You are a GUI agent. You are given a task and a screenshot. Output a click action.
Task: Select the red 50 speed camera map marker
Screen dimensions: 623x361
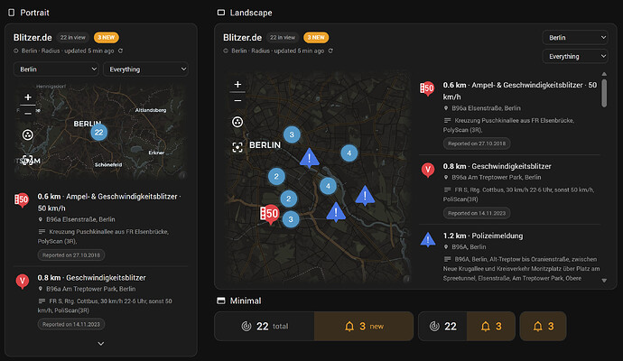click(269, 215)
